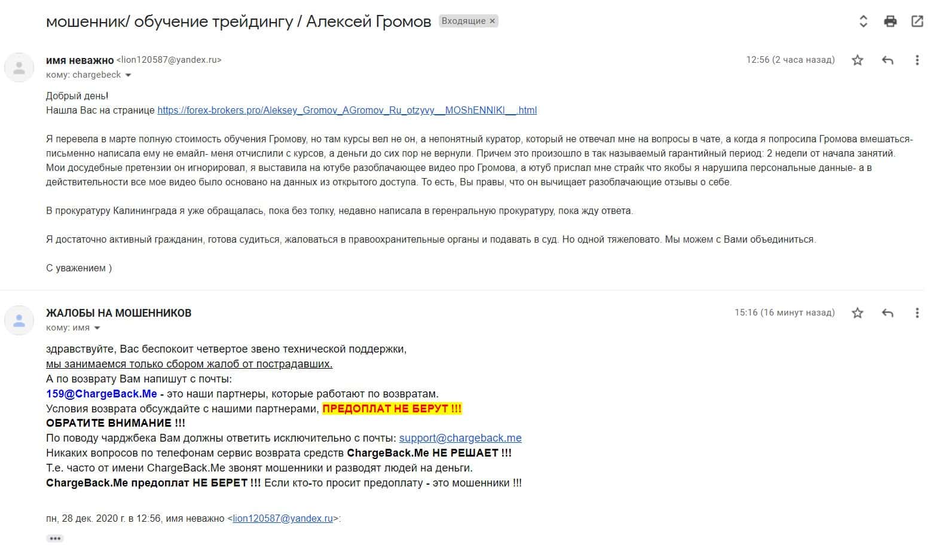This screenshot has height=551, width=935.
Task: Star the 15:16 message from ЖАЛОБЫ НА МОШЕННИКОВ
Action: pyautogui.click(x=857, y=313)
